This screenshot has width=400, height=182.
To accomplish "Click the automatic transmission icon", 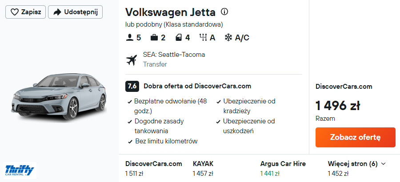I will click(204, 37).
